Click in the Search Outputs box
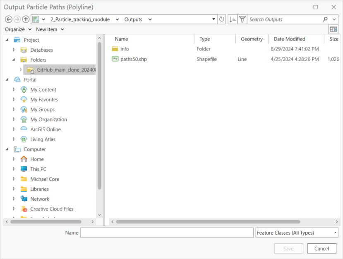The width and height of the screenshot is (343, 259). [284, 19]
